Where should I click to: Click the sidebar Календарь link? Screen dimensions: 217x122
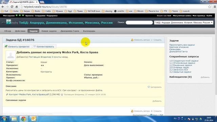point(175,49)
